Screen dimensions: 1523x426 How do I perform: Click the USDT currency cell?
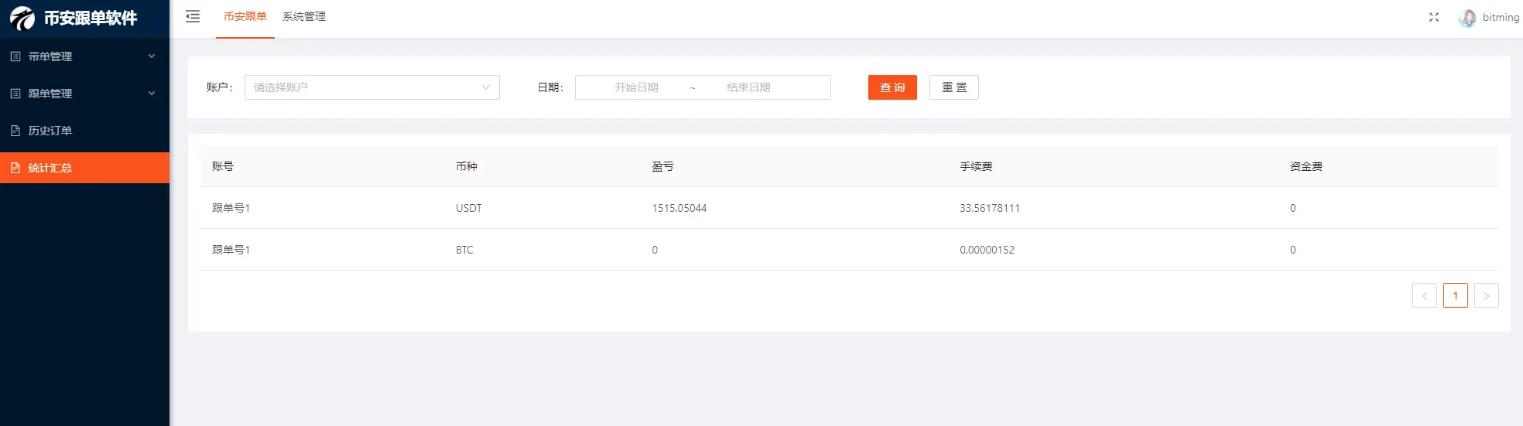point(469,208)
